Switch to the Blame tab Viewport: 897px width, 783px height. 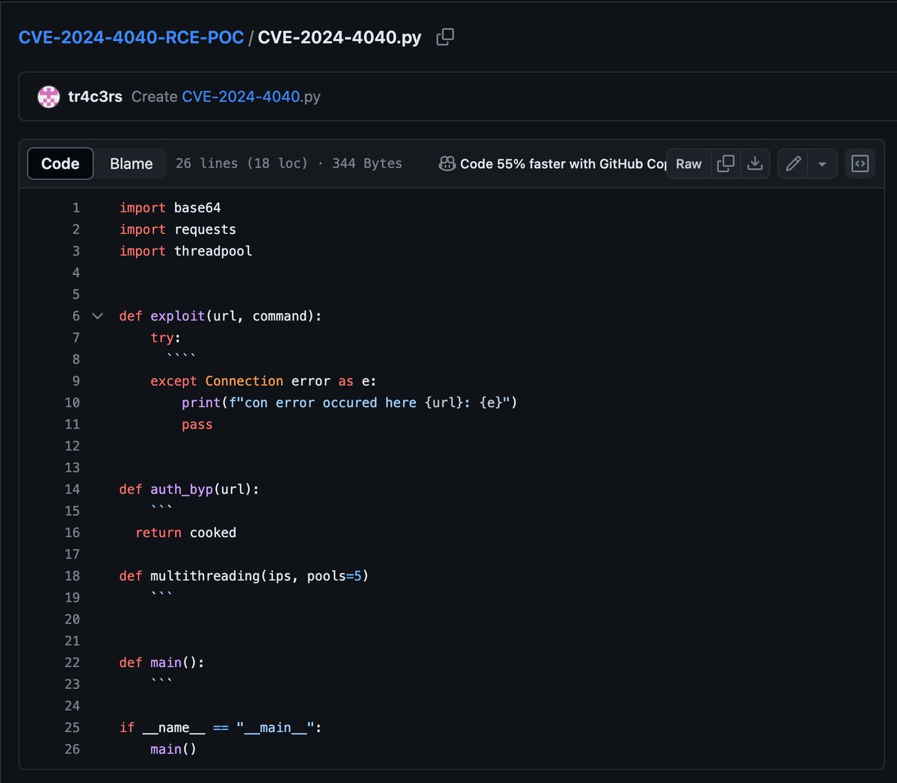(131, 164)
